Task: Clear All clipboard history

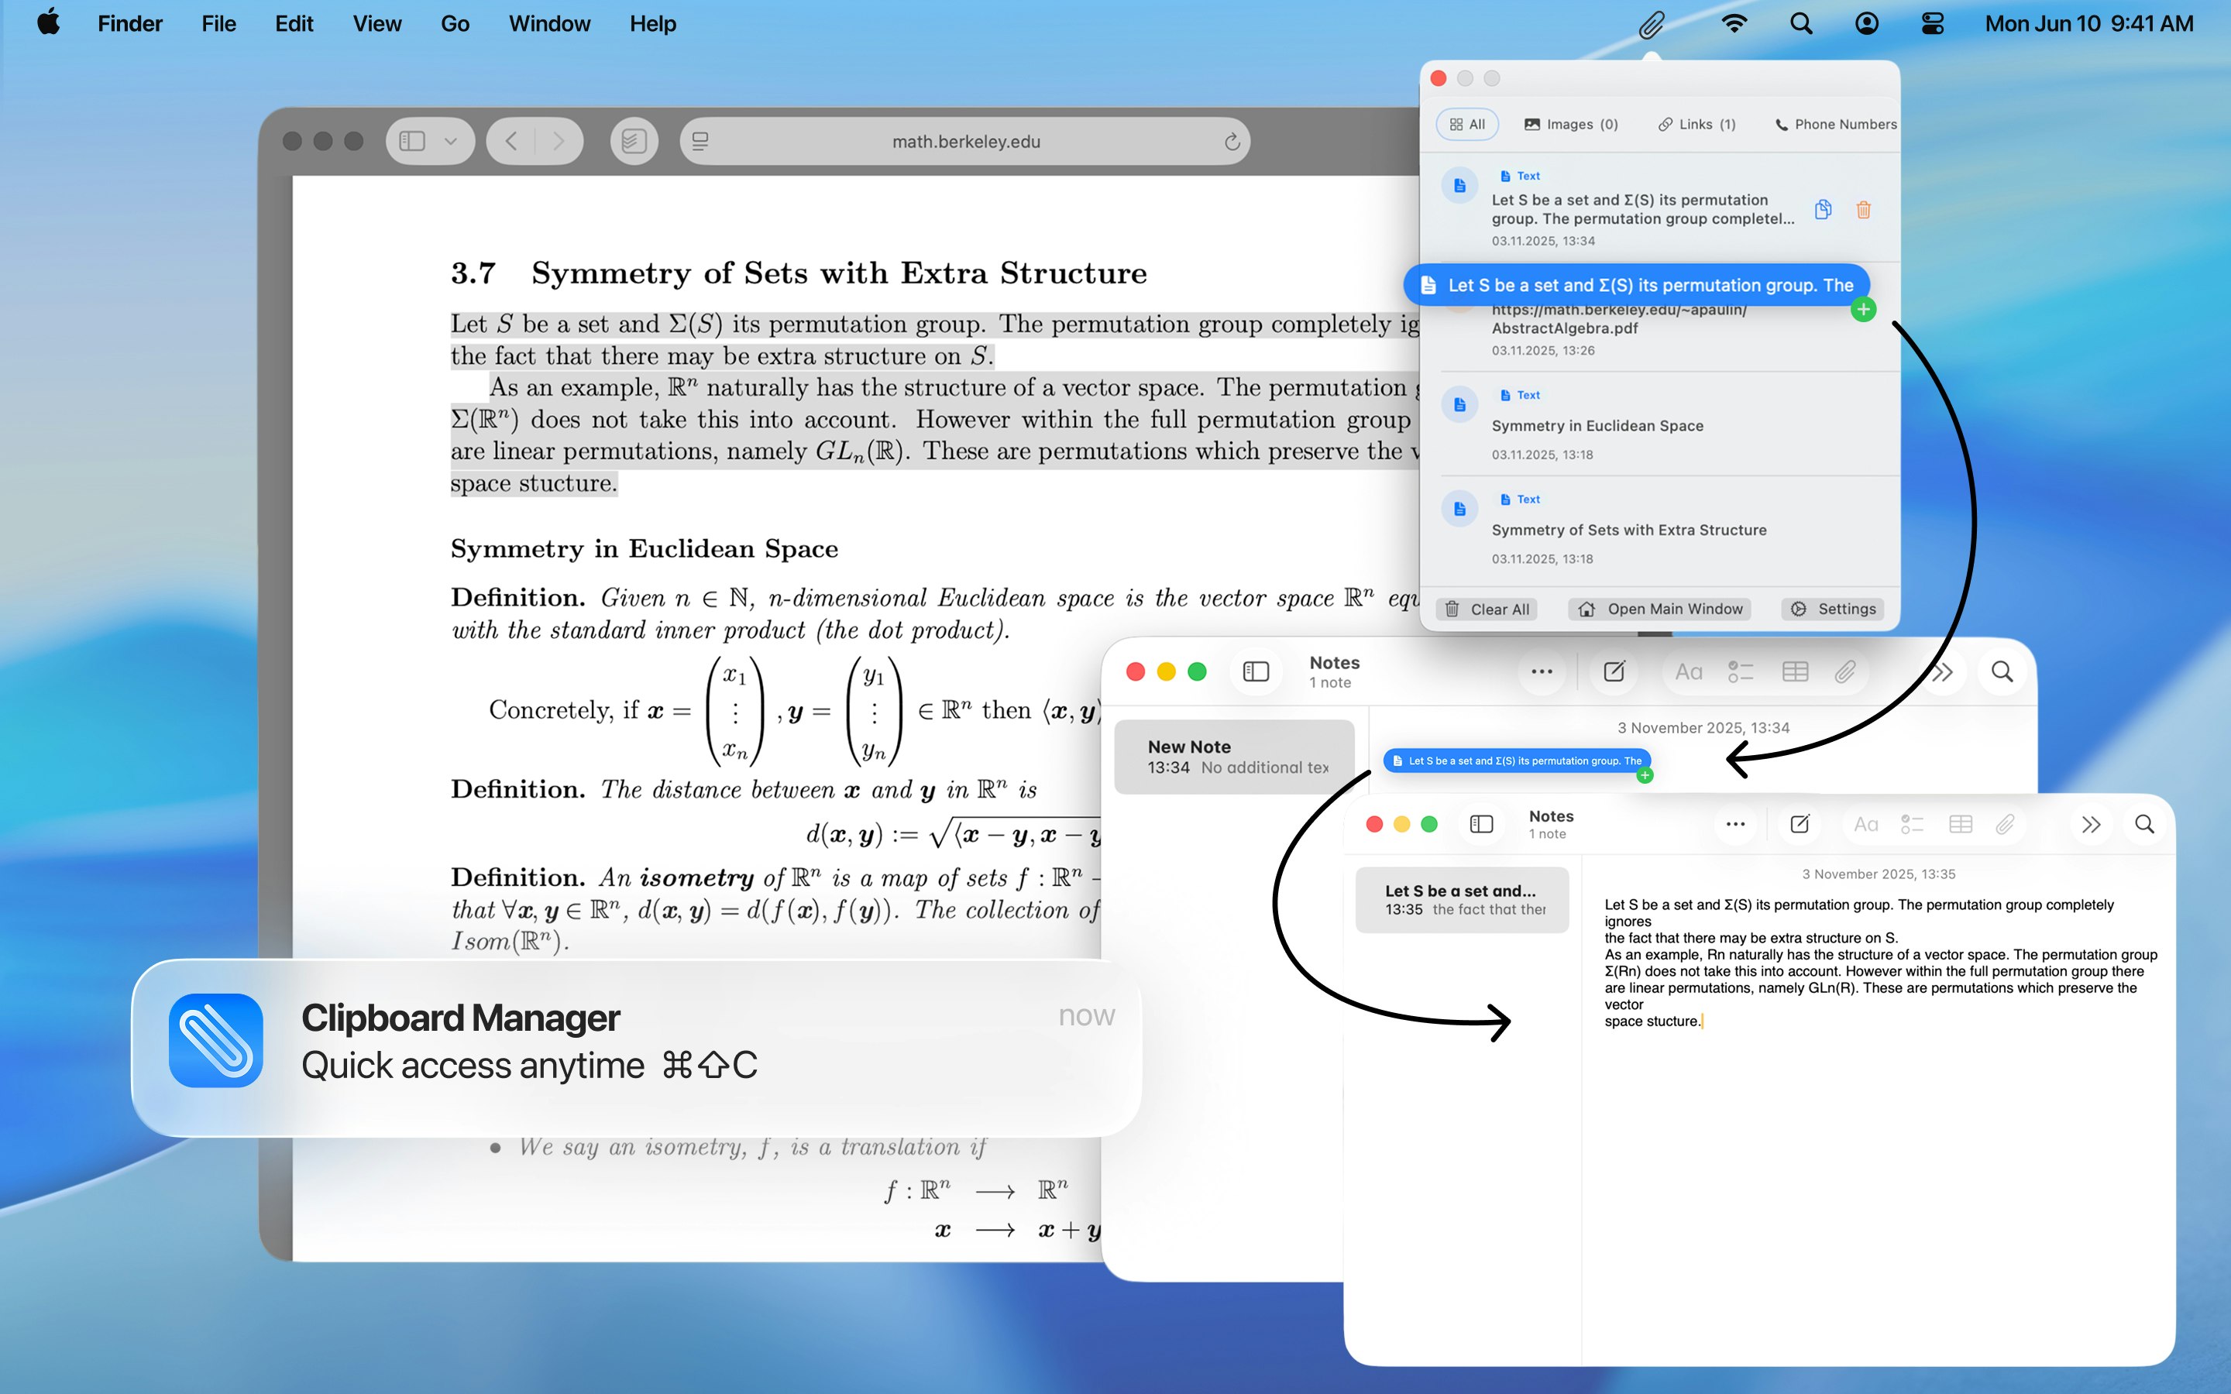Action: click(1486, 609)
